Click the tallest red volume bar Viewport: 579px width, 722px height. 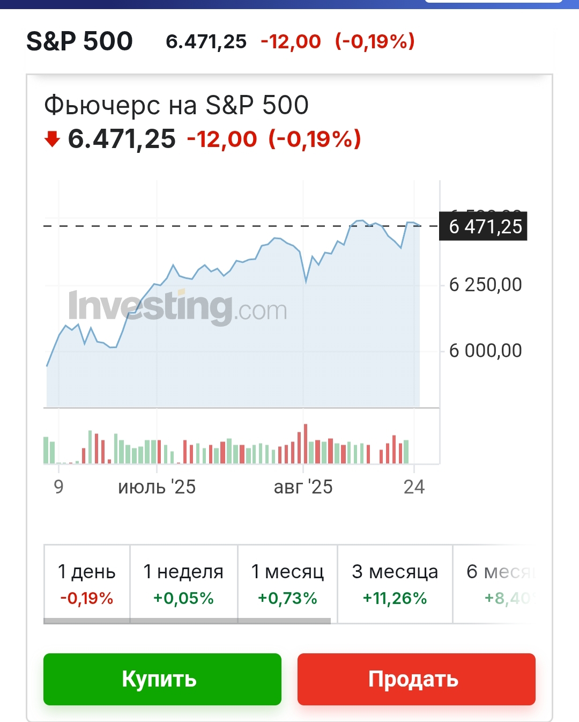click(x=306, y=445)
